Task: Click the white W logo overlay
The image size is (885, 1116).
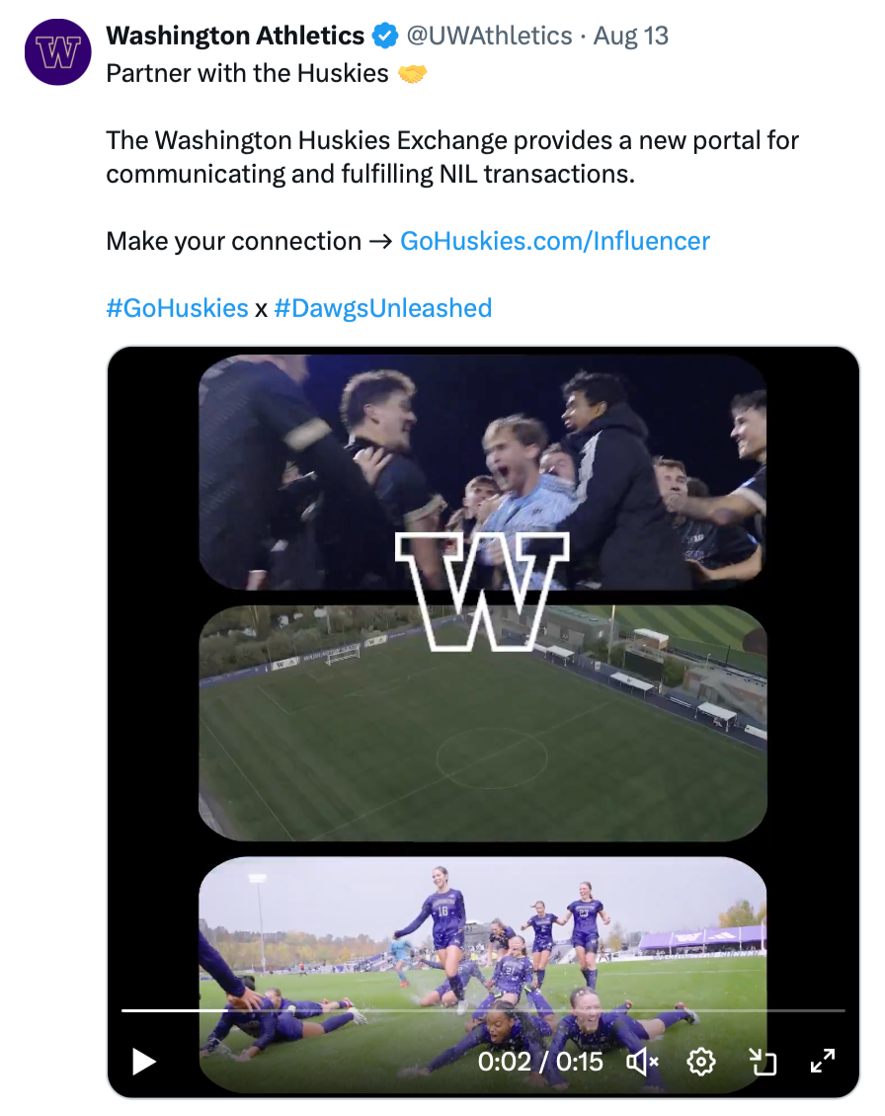Action: coord(482,590)
